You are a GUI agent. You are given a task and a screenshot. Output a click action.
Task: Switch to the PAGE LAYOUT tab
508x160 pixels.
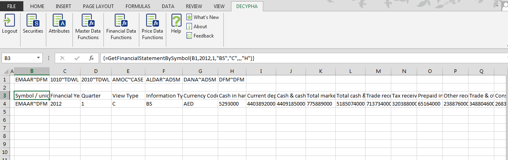[98, 6]
